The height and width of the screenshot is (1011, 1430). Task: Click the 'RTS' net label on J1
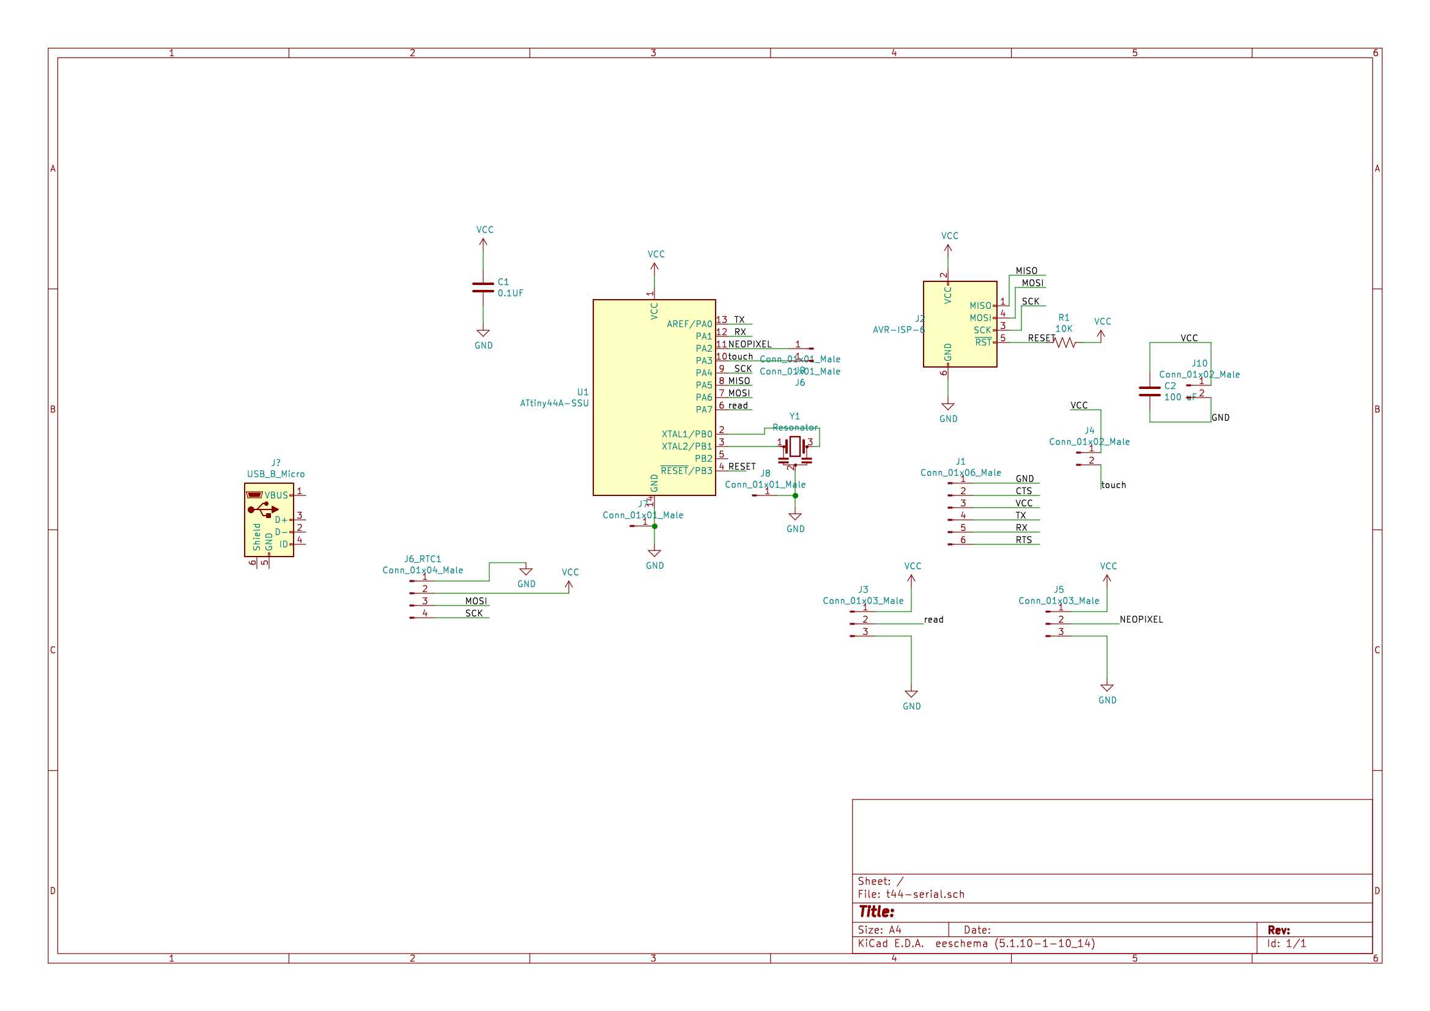pos(1024,541)
